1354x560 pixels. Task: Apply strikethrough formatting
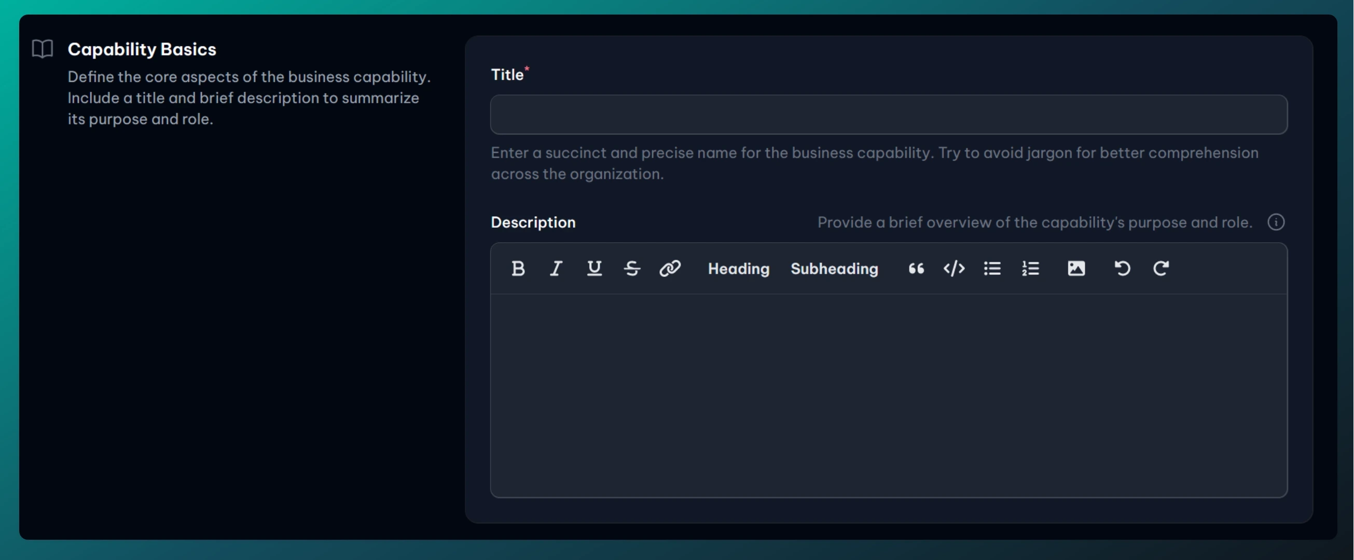(x=632, y=269)
